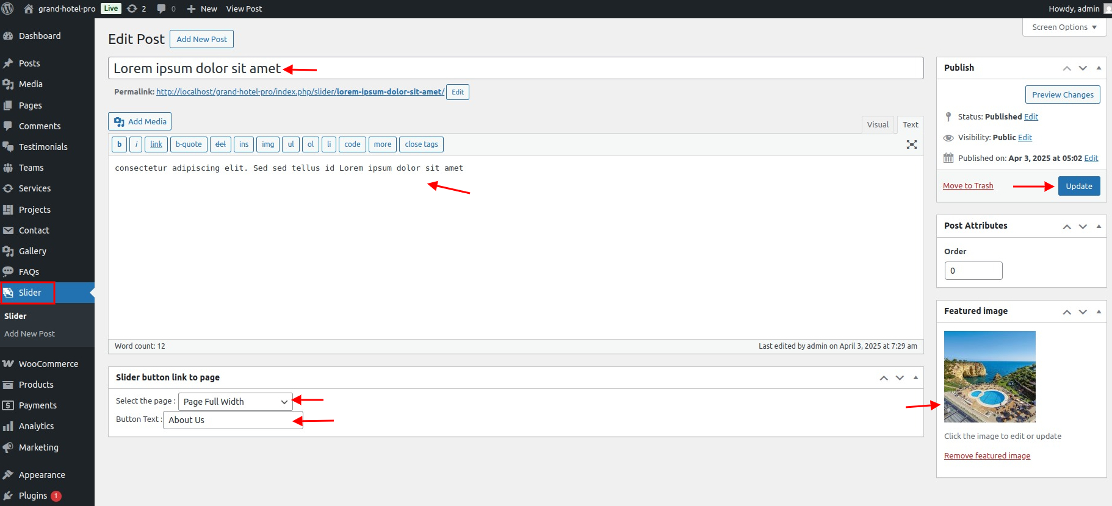
Task: Toggle distraction-free fullscreen editor icon
Action: (x=911, y=144)
